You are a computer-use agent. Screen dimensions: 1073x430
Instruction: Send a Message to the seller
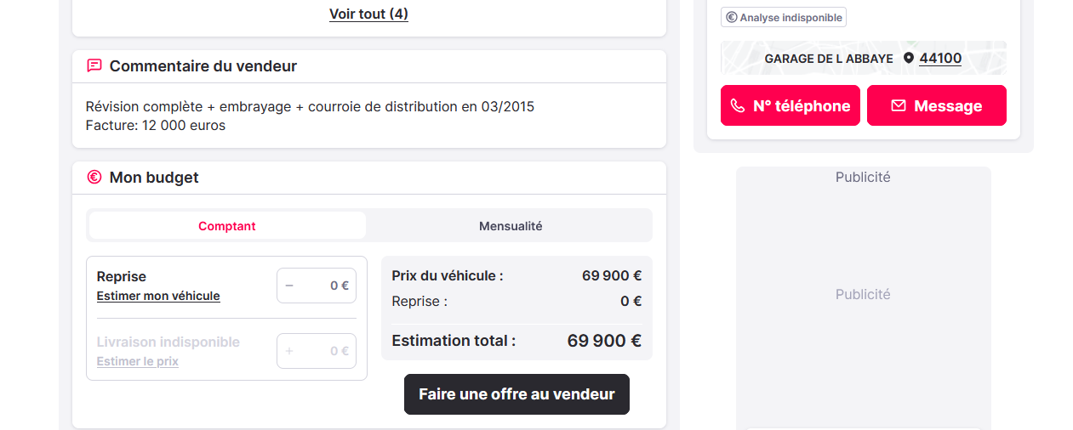(937, 105)
